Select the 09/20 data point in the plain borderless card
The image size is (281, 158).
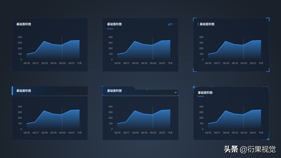point(62,45)
